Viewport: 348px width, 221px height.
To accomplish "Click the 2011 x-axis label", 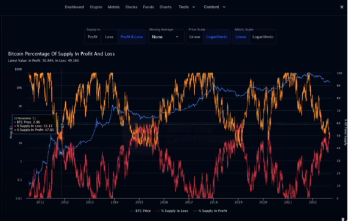I will tap(40, 202).
